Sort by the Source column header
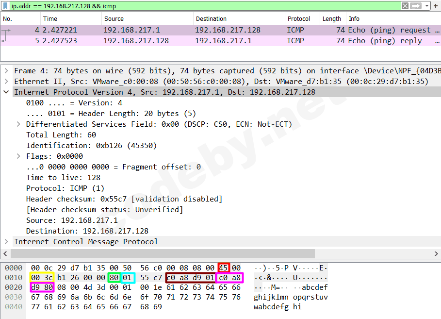Screen dimensions: 441x319 [x=147, y=18]
